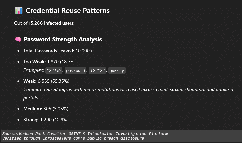This screenshot has width=242, height=143.
Task: Click the Password Strength Analysis heading
Action: (x=63, y=40)
